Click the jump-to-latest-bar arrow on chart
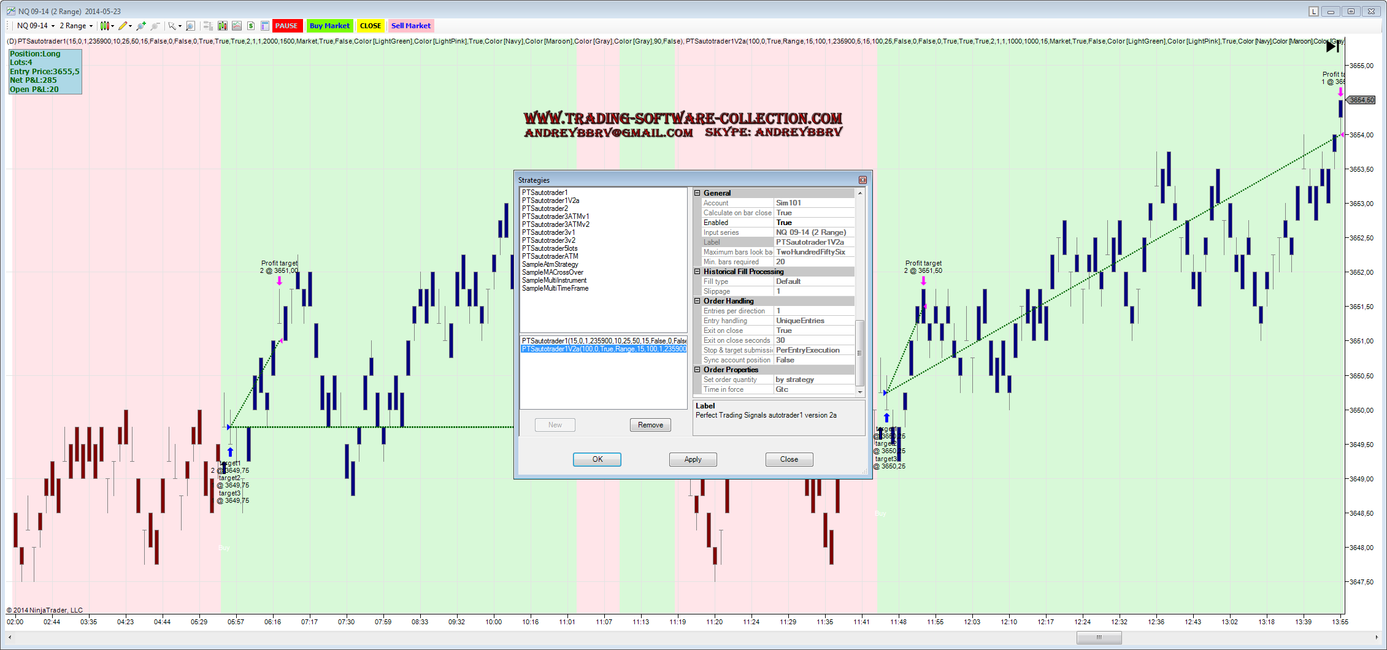Image resolution: width=1387 pixels, height=650 pixels. coord(1332,47)
